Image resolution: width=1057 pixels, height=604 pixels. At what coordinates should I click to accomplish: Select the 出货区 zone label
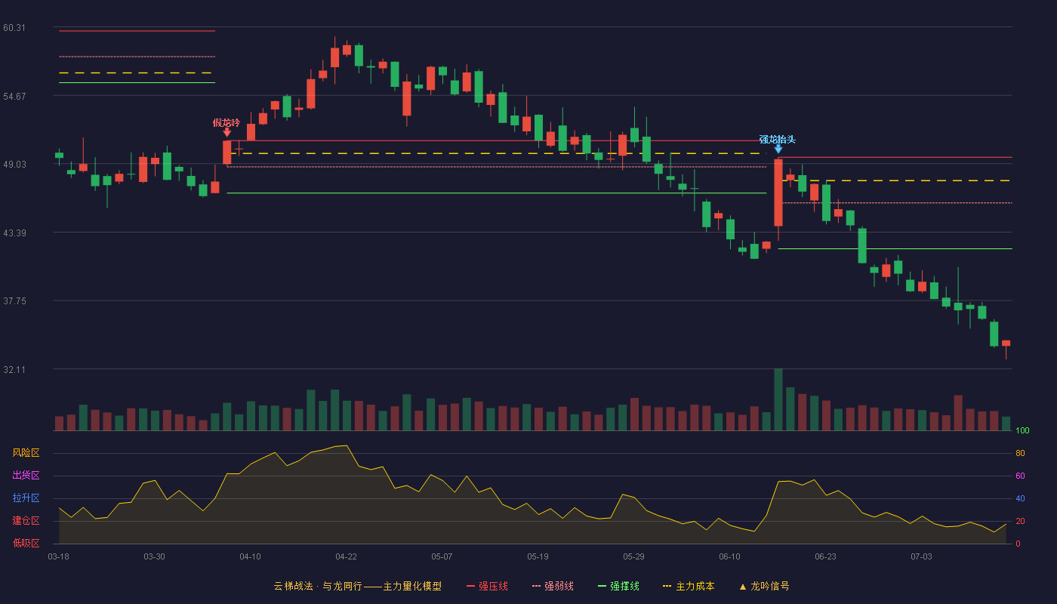click(26, 476)
